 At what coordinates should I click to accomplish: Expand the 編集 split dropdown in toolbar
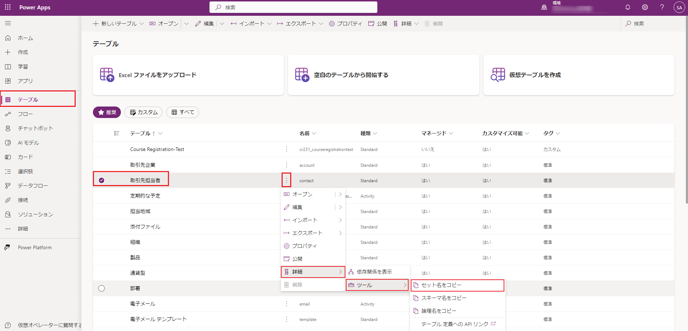[x=222, y=24]
